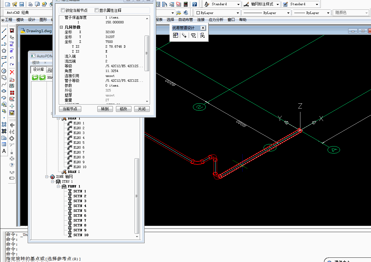Click the 关闭 button
Screen dimensions: 371x262
coord(142,109)
